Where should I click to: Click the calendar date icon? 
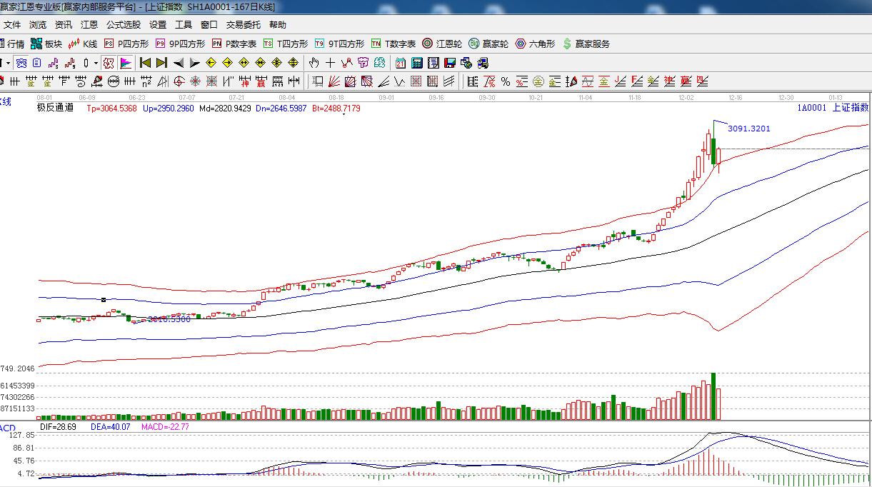point(401,63)
